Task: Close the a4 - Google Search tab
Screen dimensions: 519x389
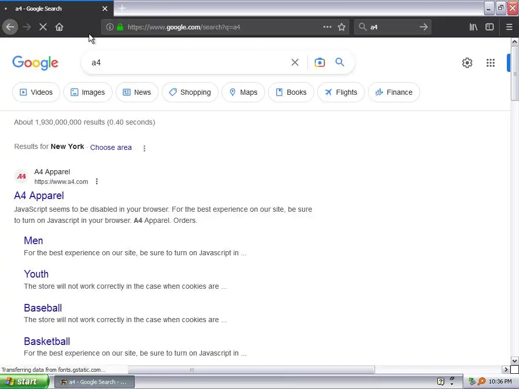Action: pos(105,9)
